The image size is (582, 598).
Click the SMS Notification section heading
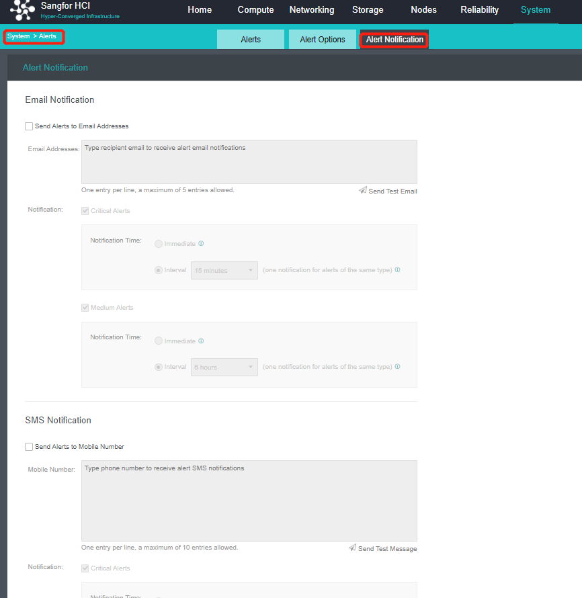pos(58,420)
